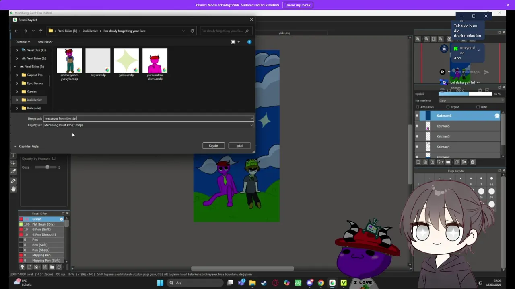Expand Yerel Disk (C:) tree node

click(x=17, y=50)
